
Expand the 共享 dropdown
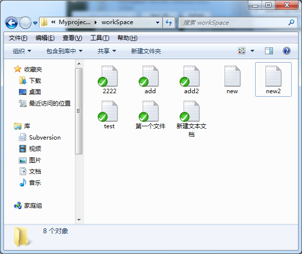pos(107,51)
